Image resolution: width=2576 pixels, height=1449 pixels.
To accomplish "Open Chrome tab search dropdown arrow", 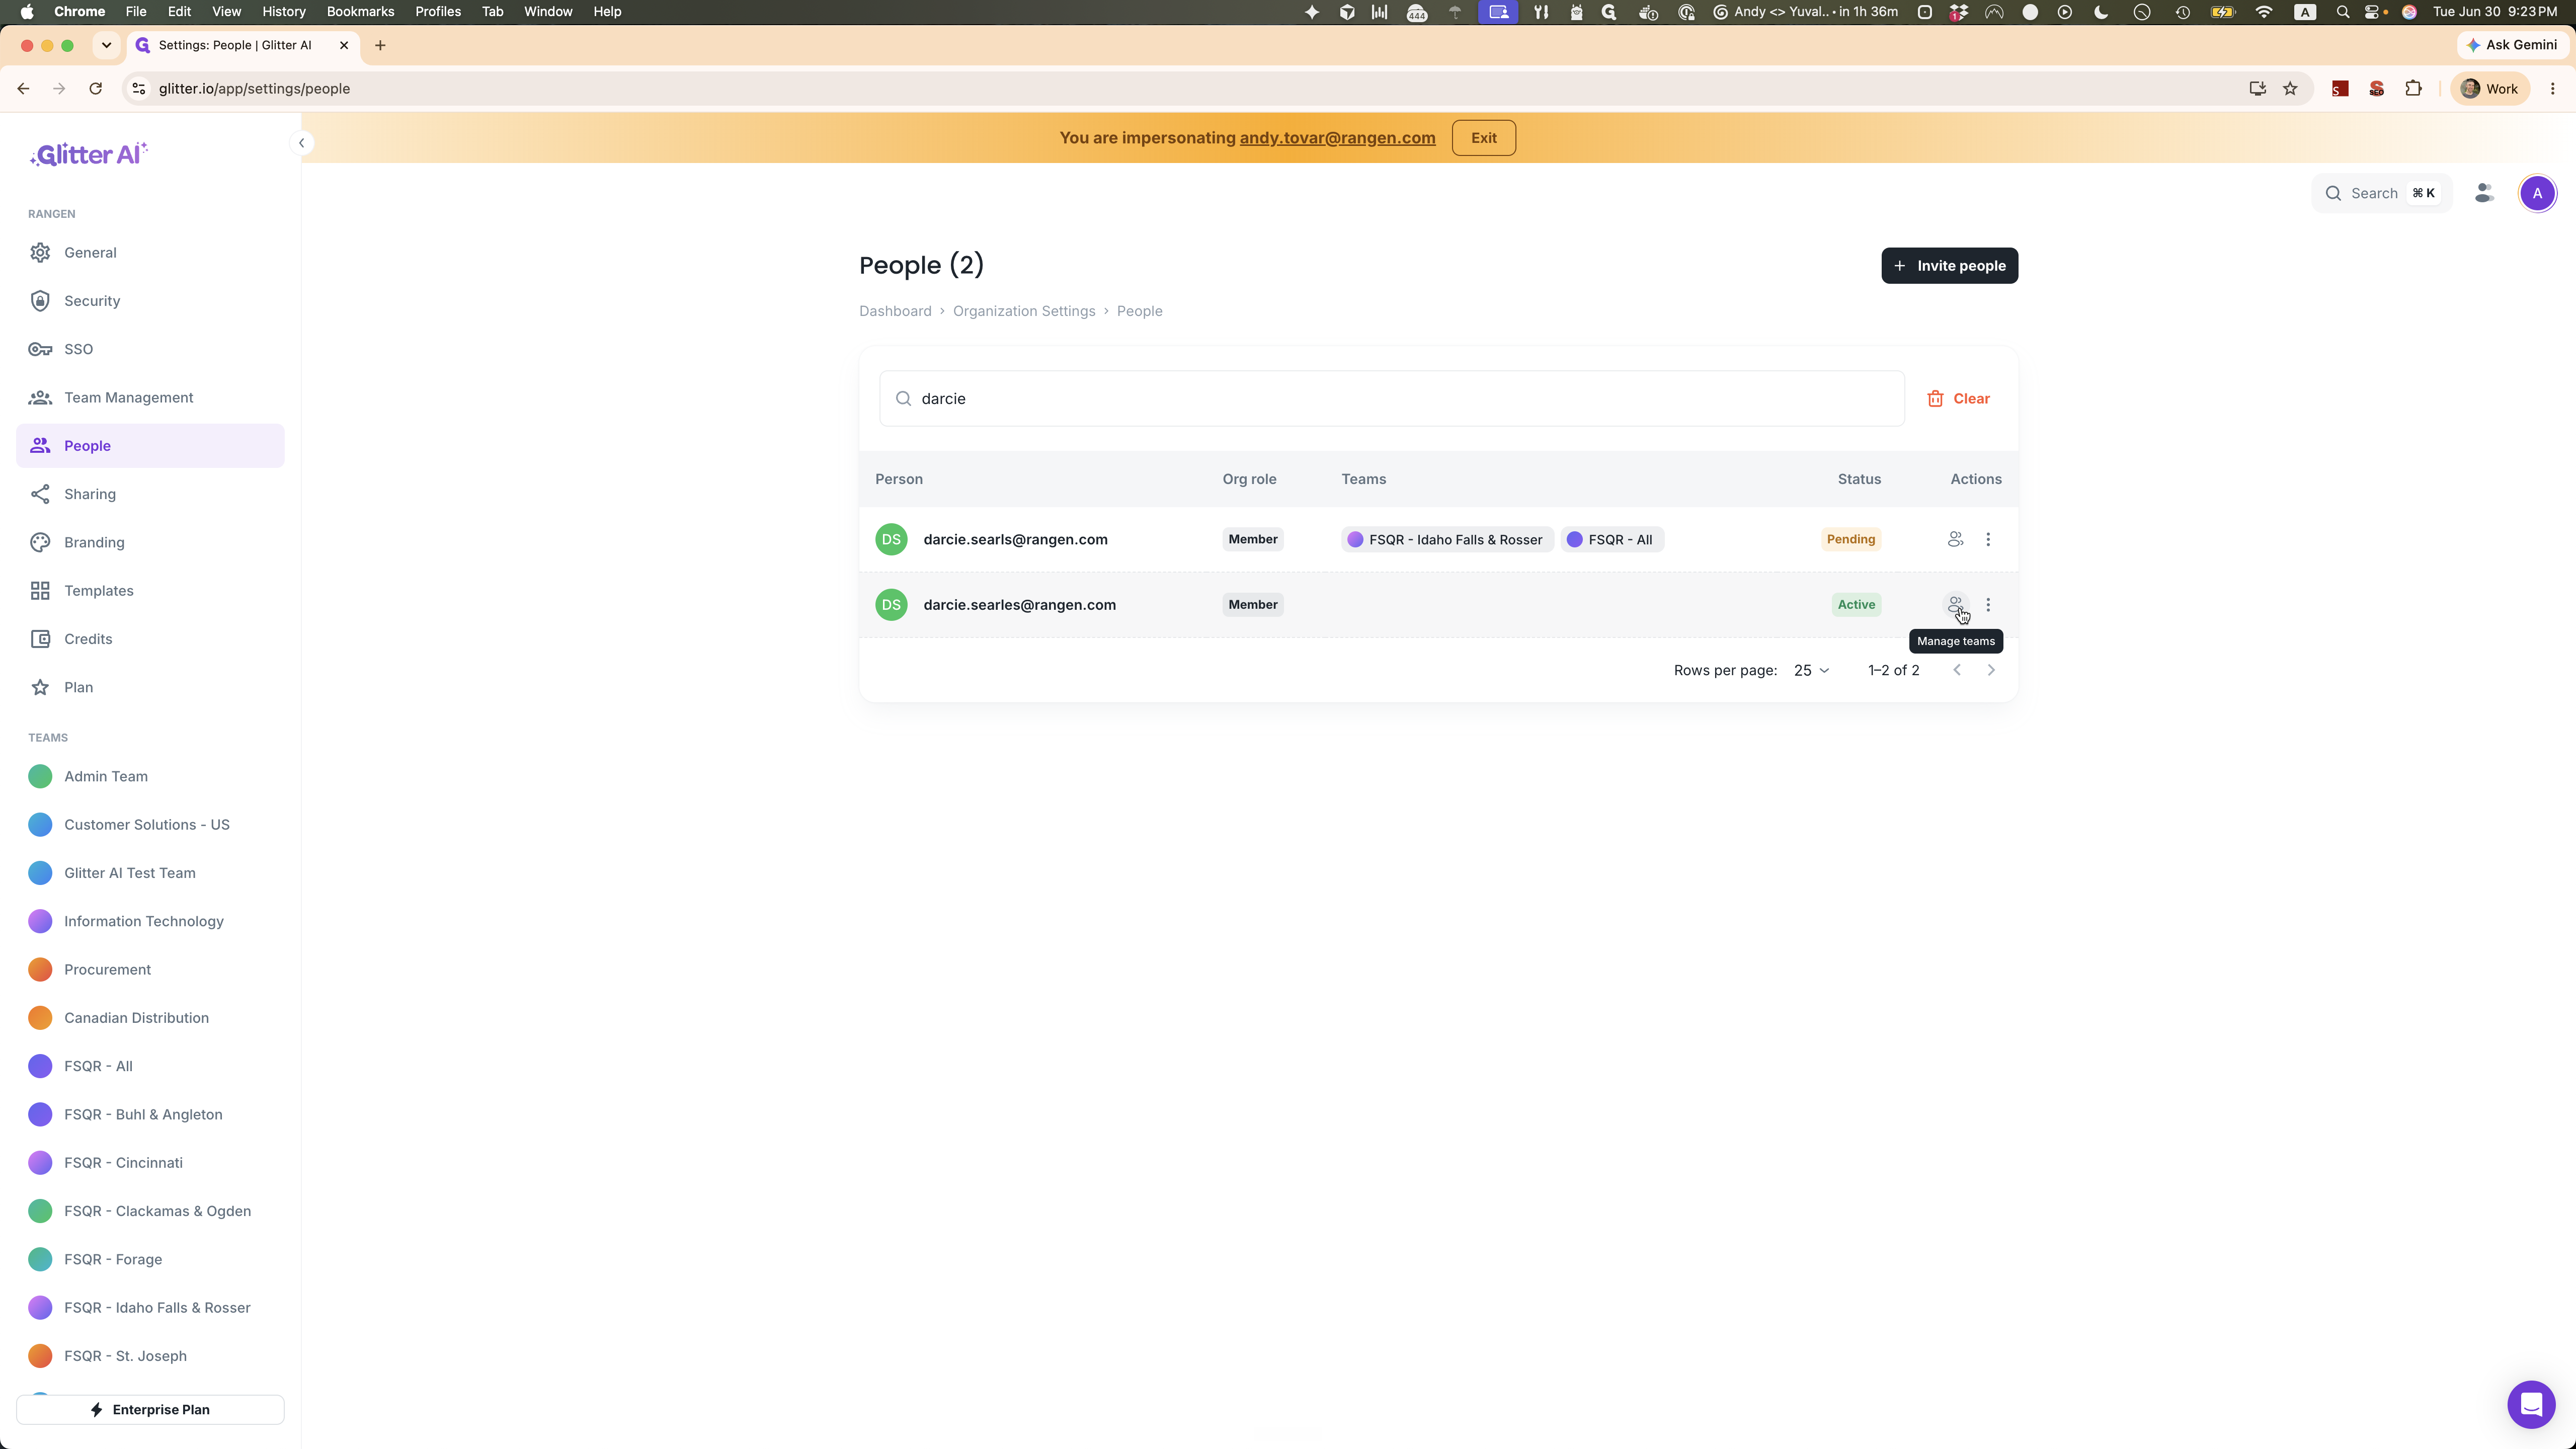I will 106,45.
